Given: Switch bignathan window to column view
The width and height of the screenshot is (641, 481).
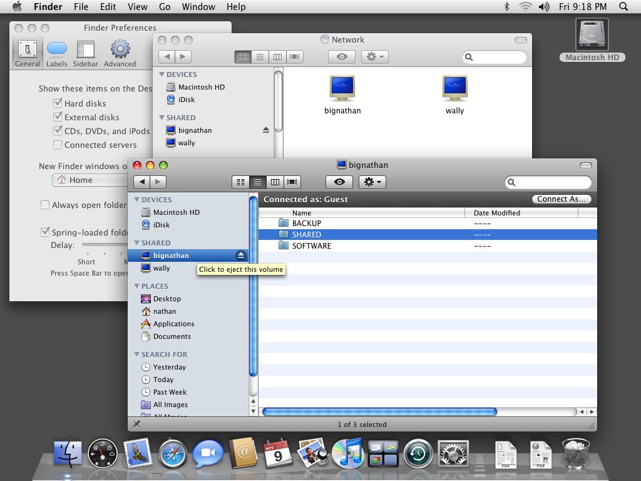Looking at the screenshot, I should tap(275, 182).
